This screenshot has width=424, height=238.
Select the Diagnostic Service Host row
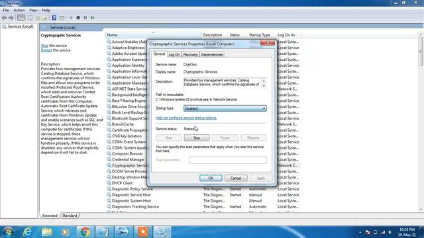[203, 195]
